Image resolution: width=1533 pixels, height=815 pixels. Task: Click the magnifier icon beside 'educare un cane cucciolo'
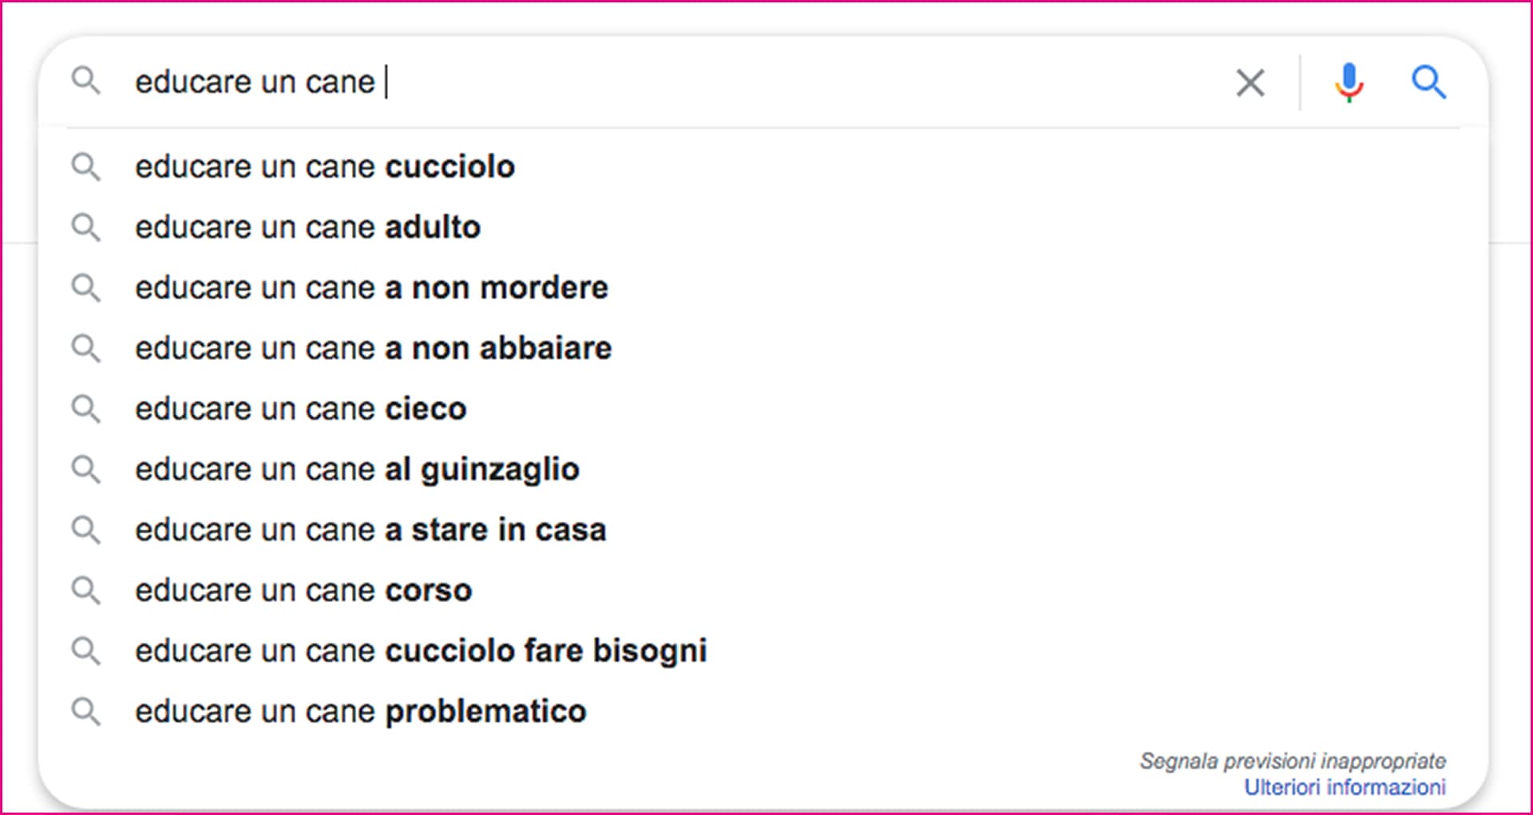pos(87,167)
